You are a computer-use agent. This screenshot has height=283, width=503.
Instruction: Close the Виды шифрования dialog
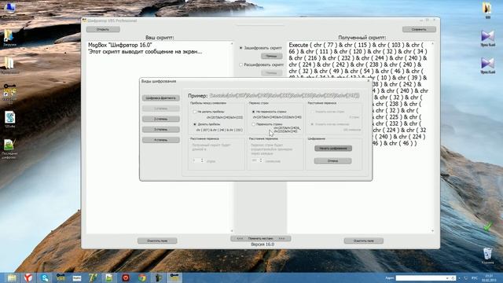point(369,81)
